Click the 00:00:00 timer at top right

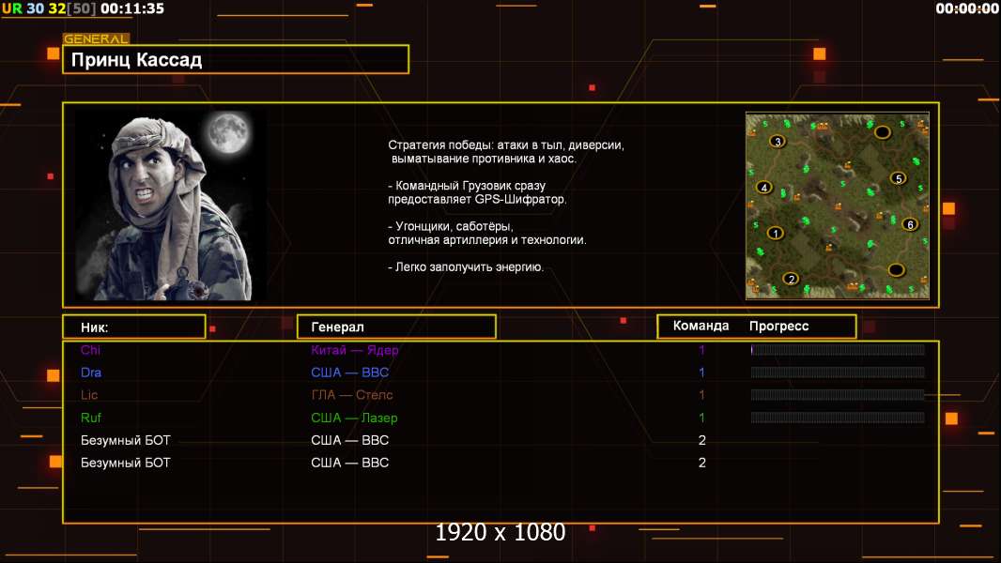(967, 9)
